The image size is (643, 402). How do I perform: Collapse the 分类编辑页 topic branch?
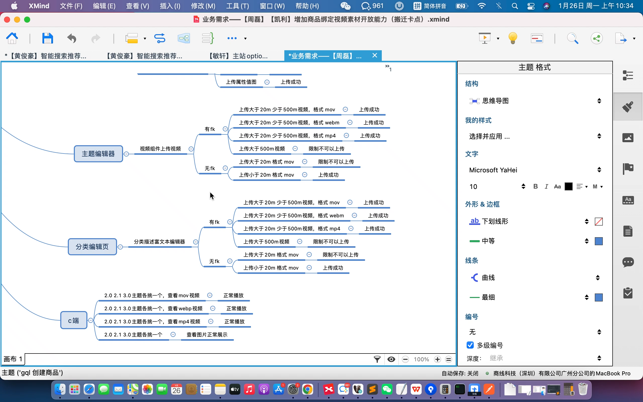click(x=120, y=247)
